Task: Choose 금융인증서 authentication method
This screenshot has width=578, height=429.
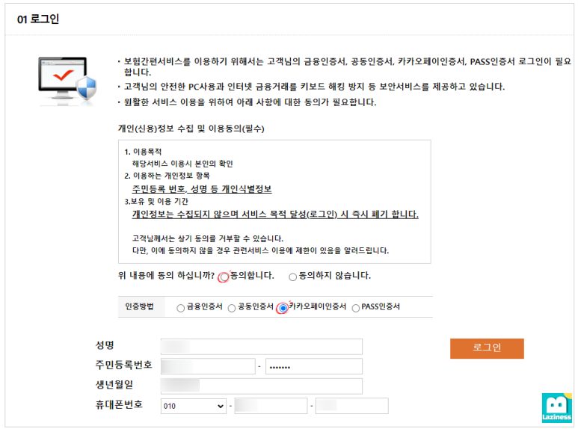Action: (181, 308)
